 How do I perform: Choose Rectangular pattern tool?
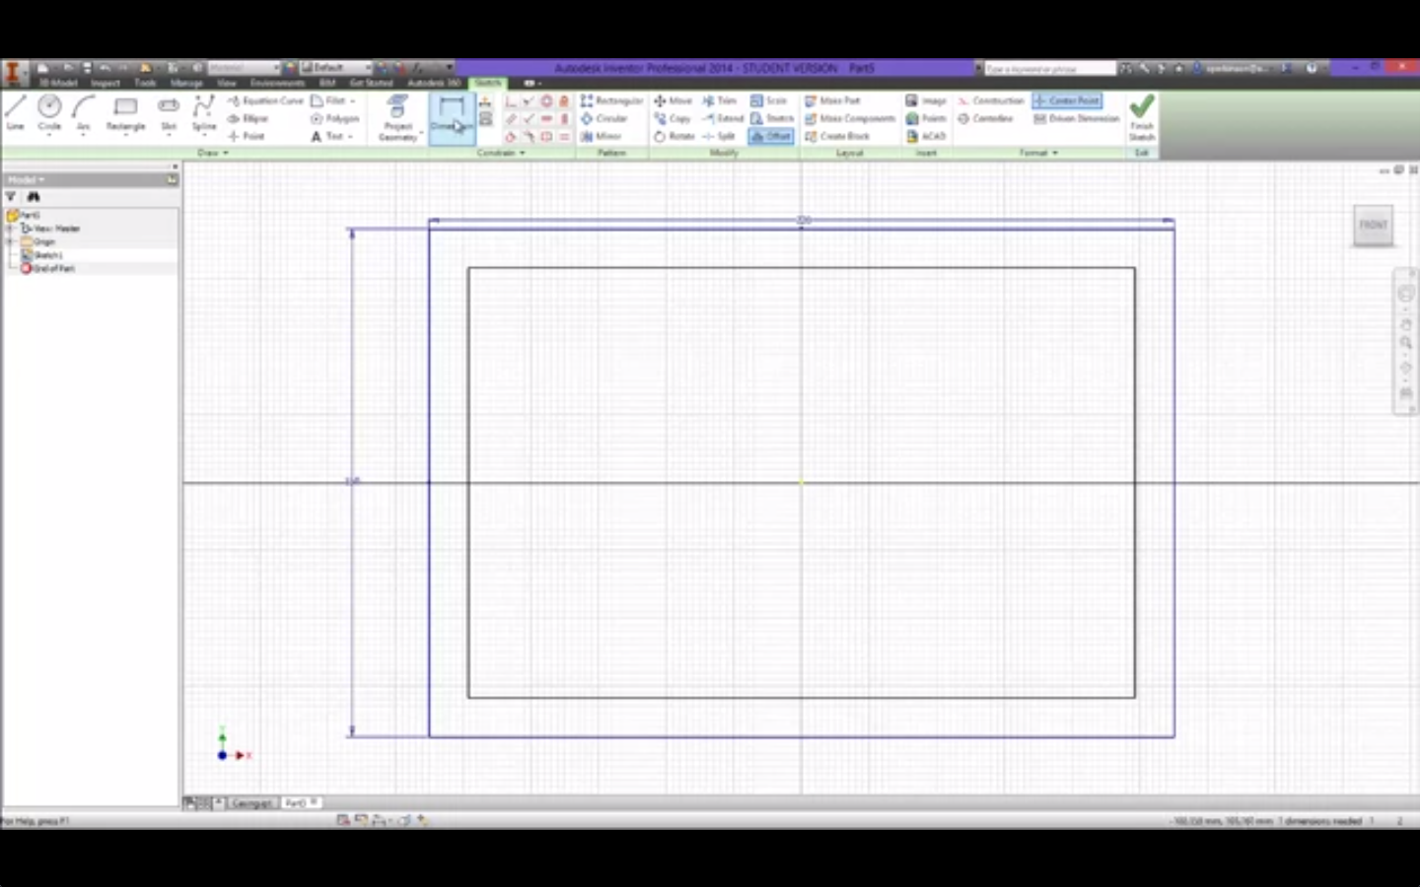pyautogui.click(x=611, y=101)
